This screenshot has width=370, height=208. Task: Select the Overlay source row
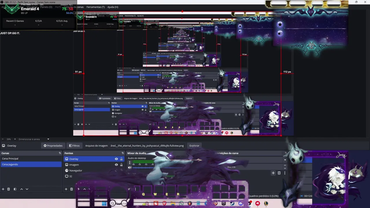(94, 159)
